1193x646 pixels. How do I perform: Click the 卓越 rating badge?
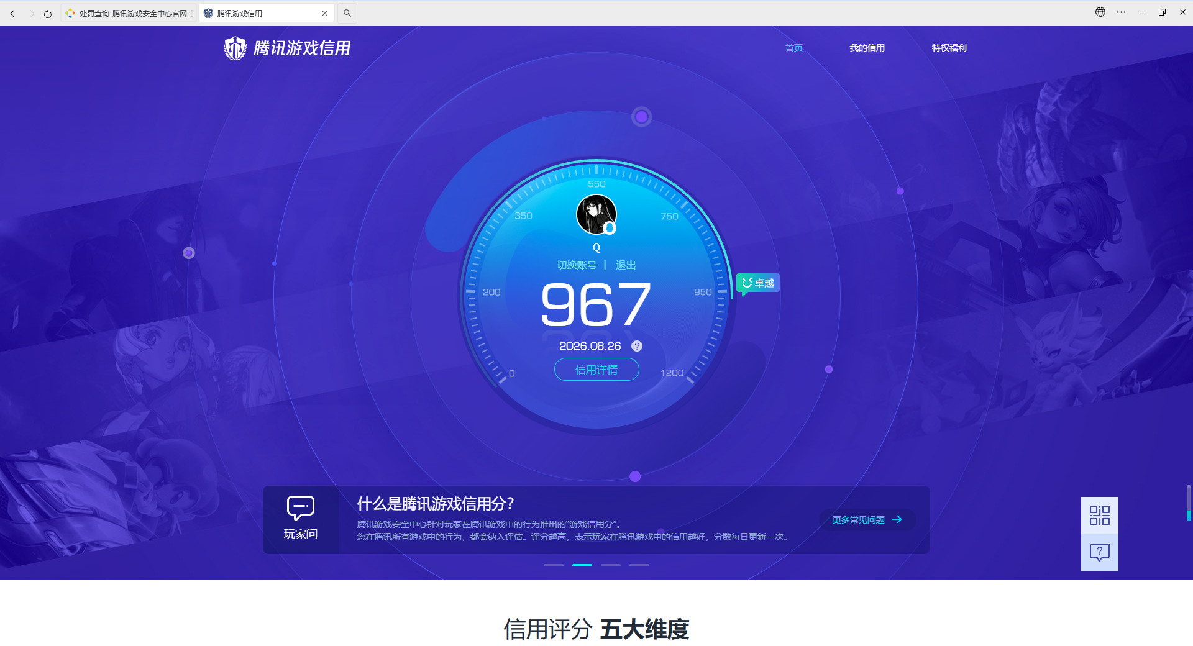pyautogui.click(x=758, y=283)
